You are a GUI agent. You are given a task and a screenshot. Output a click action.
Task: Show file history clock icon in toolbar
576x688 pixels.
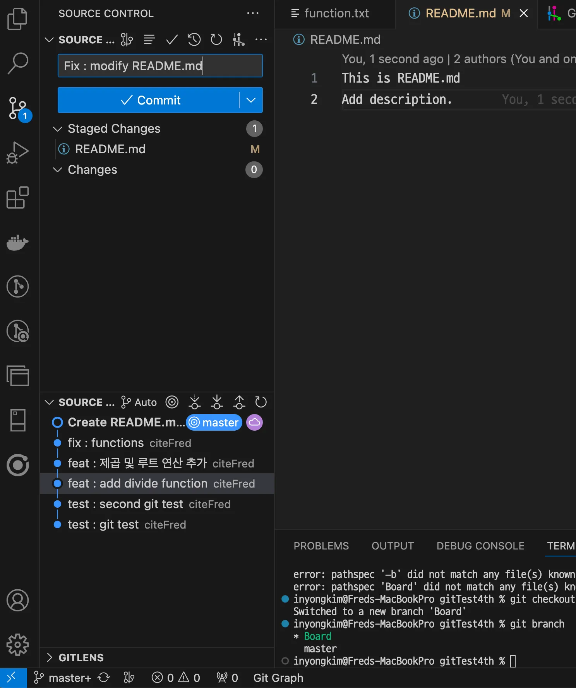(194, 39)
